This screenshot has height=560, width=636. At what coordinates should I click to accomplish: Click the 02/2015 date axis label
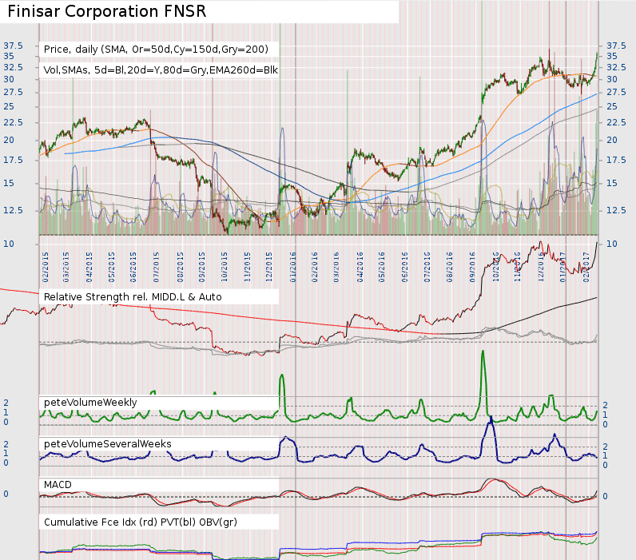pos(45,268)
